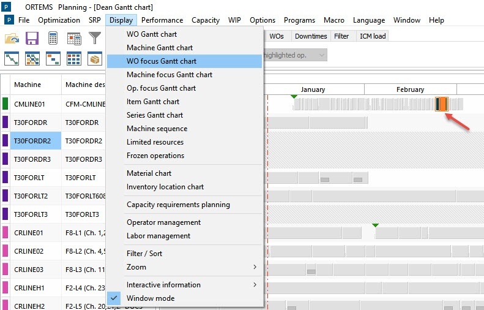Image resolution: width=484 pixels, height=310 pixels.
Task: Choose WO focus Gantt chart
Action: [185, 61]
